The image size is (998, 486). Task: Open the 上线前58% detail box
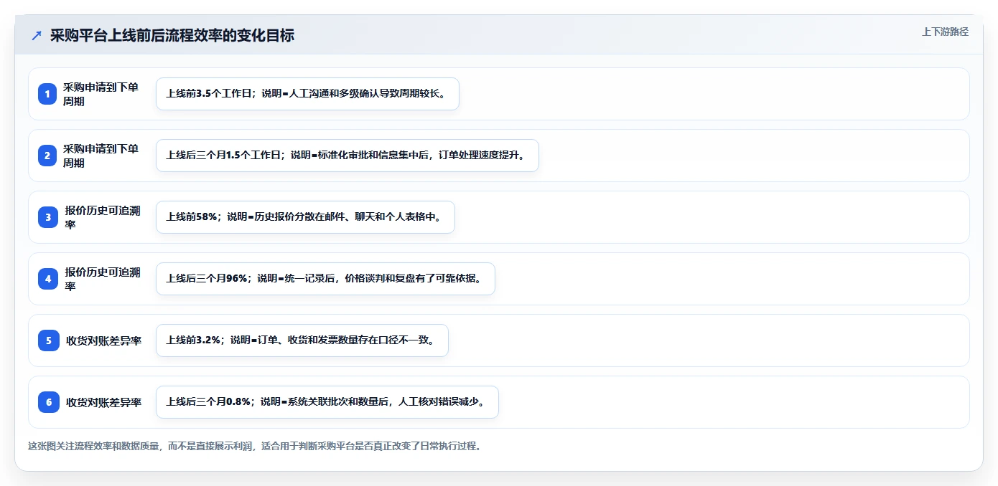tap(305, 217)
